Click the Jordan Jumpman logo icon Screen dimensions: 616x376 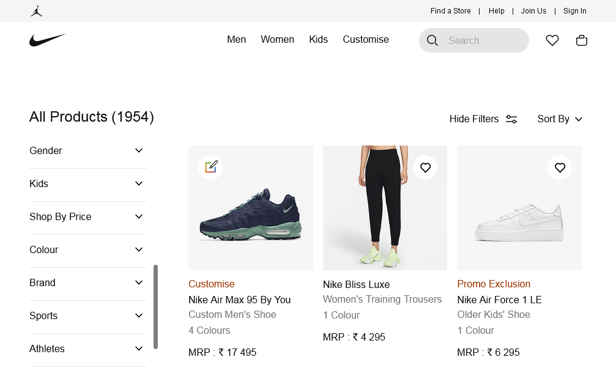[36, 11]
